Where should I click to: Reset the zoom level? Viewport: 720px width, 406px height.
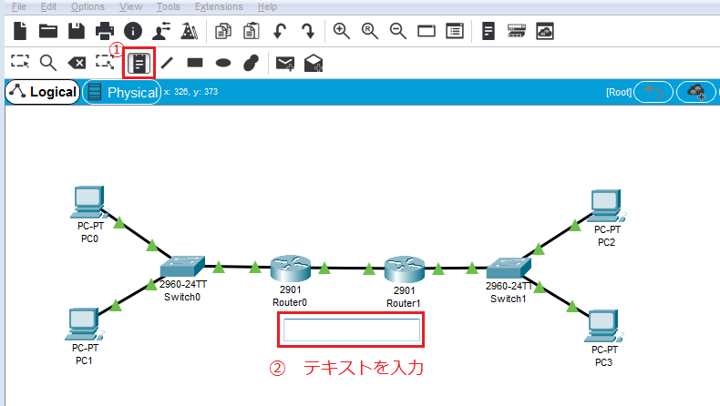(x=370, y=31)
